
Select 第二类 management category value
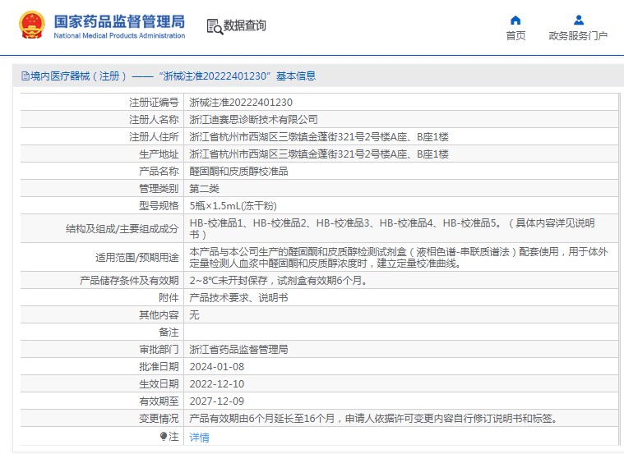204,189
